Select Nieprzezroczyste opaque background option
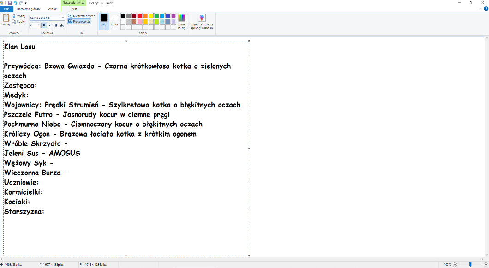This screenshot has width=489, height=268. coord(82,16)
